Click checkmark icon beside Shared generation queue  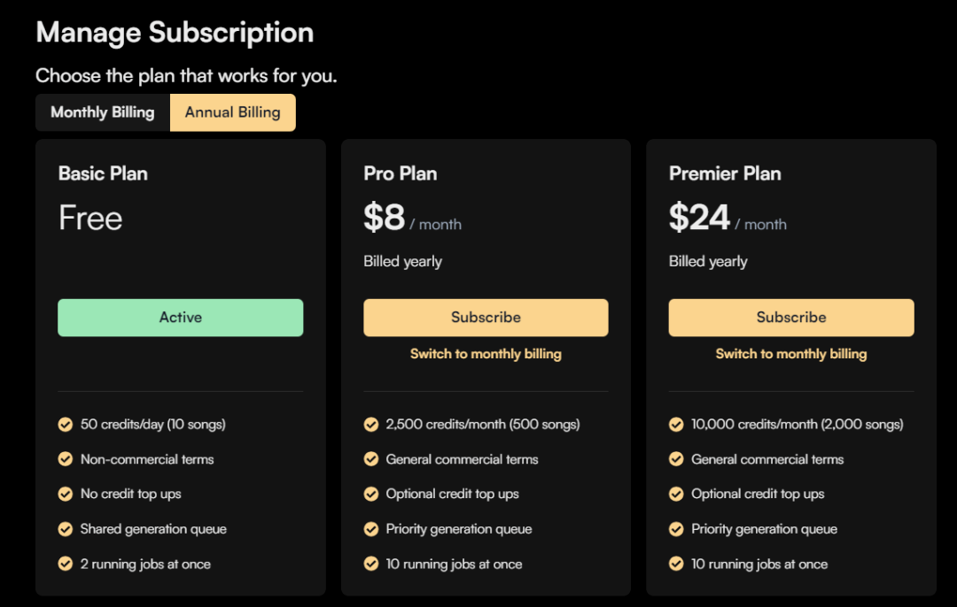click(66, 529)
